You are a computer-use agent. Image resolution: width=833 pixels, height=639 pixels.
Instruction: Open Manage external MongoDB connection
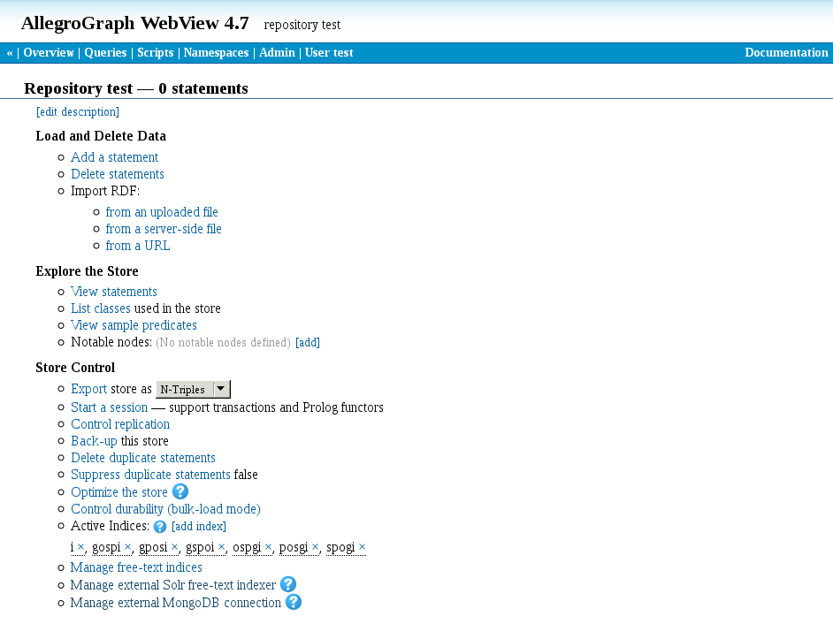pos(175,603)
